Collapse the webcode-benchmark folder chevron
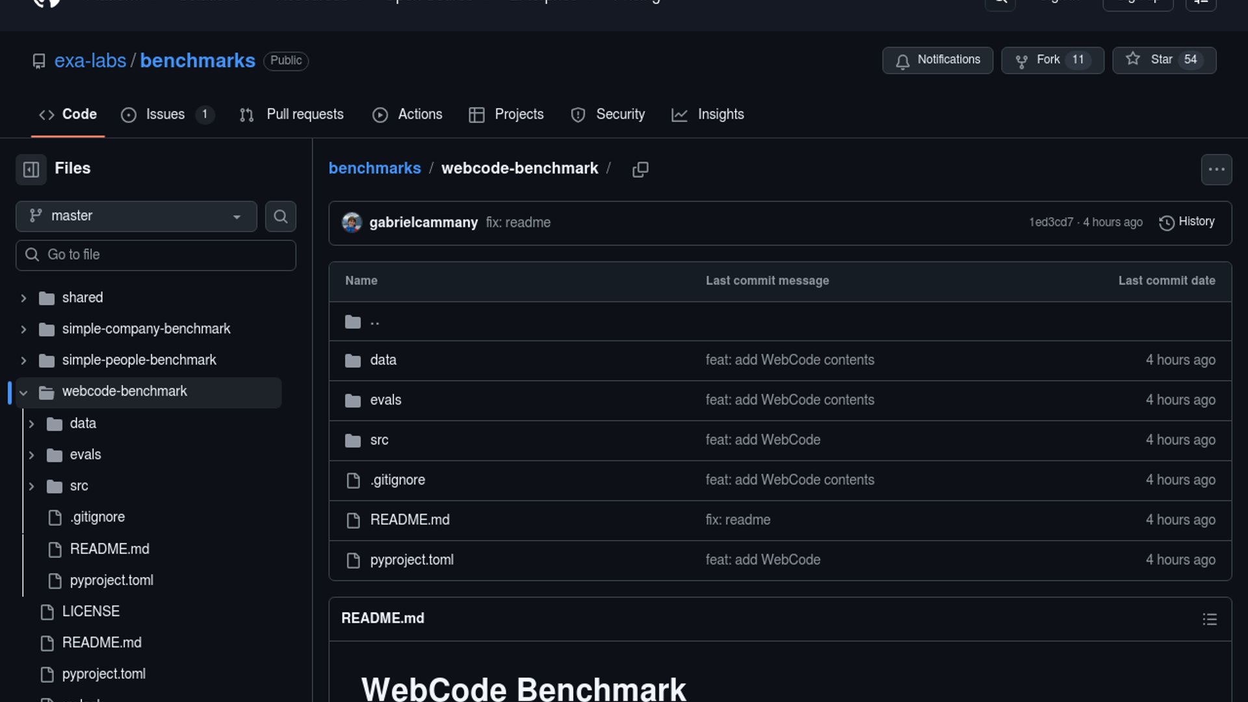1248x702 pixels. click(x=23, y=392)
